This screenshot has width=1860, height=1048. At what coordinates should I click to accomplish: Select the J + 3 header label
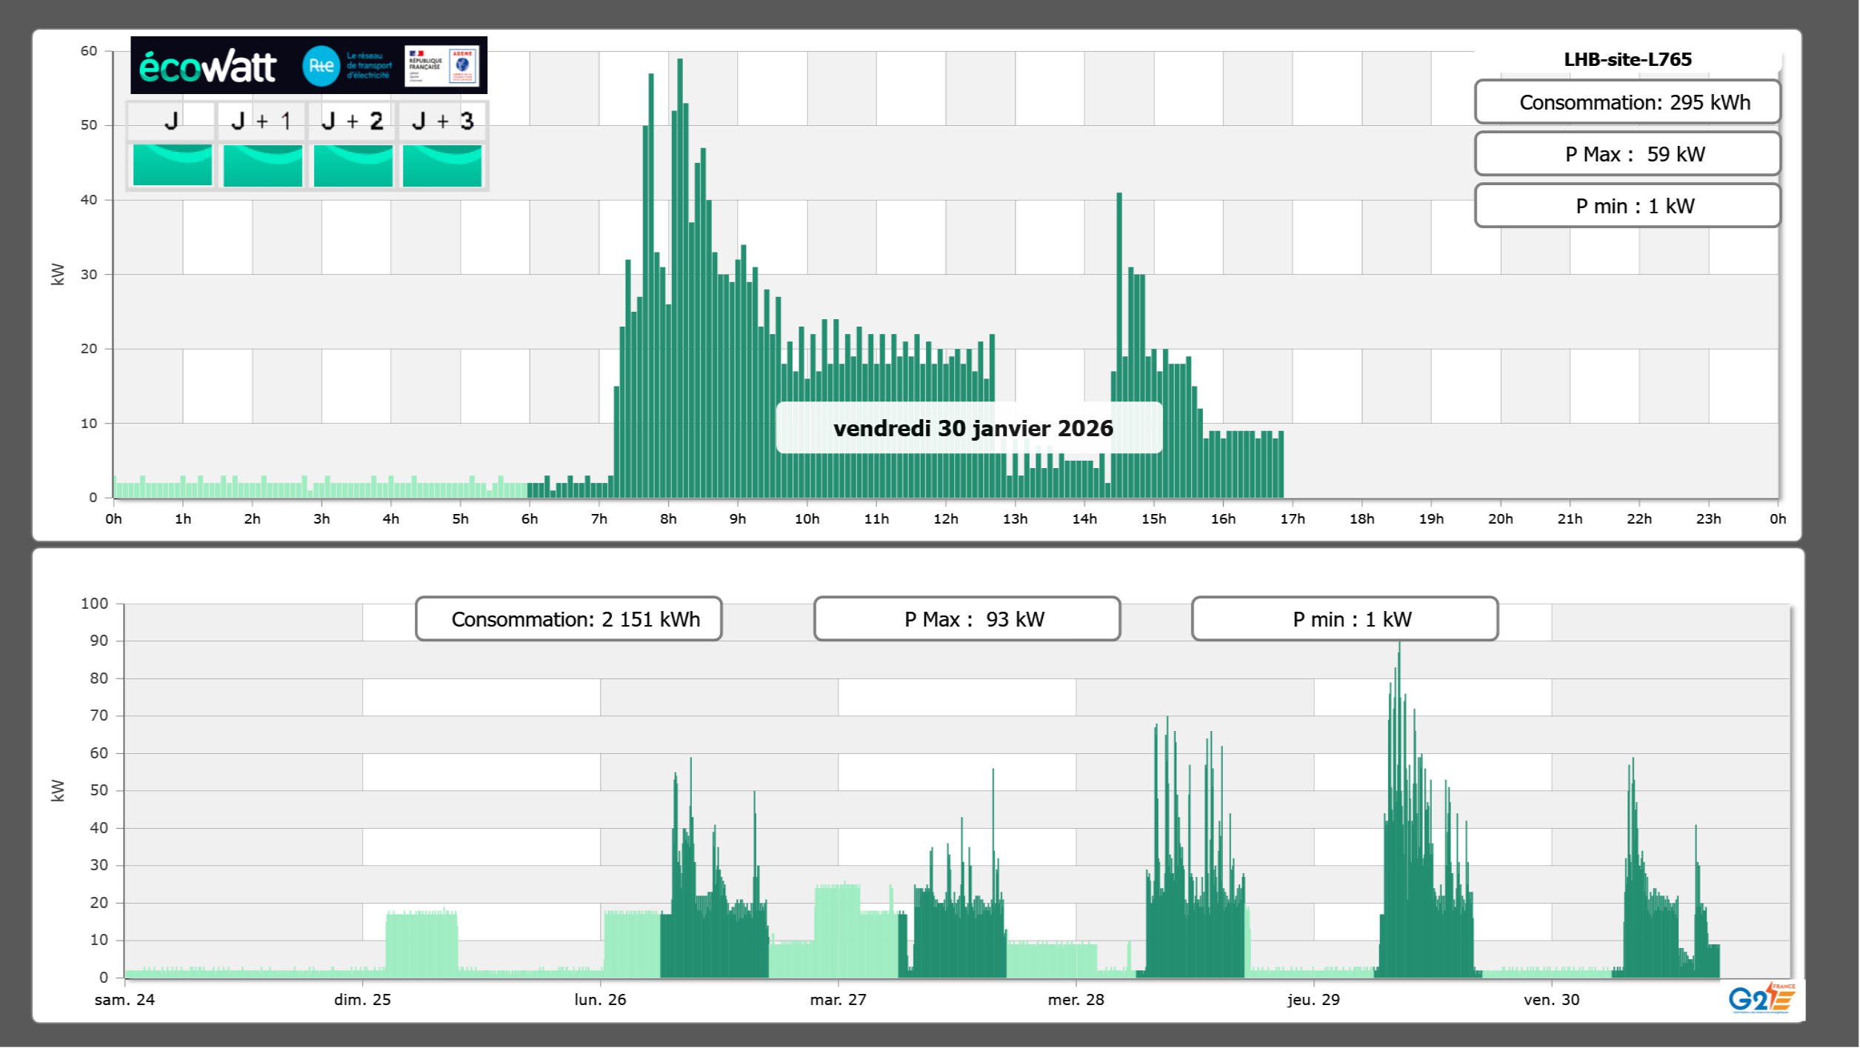[442, 121]
